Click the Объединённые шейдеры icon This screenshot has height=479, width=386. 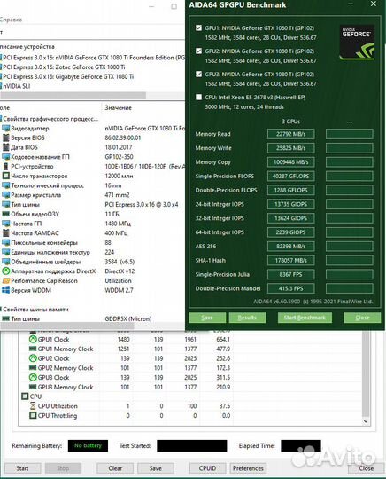click(x=6, y=262)
